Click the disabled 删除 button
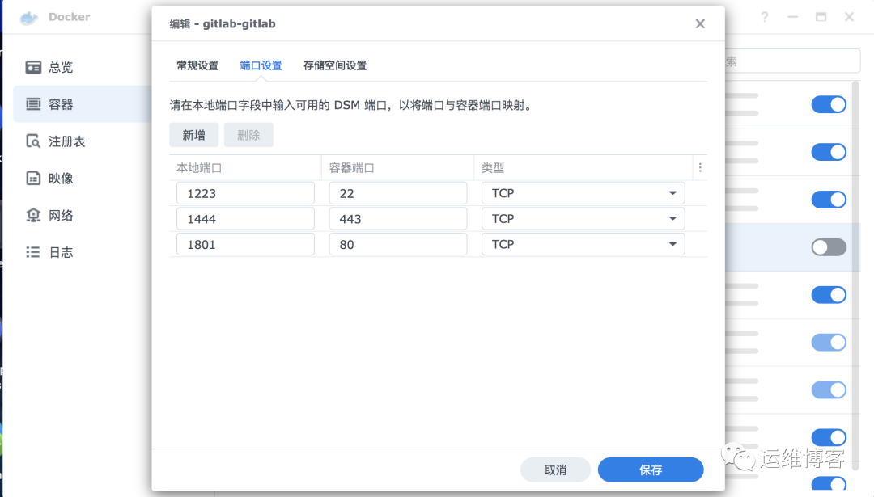The image size is (874, 497). pos(248,135)
